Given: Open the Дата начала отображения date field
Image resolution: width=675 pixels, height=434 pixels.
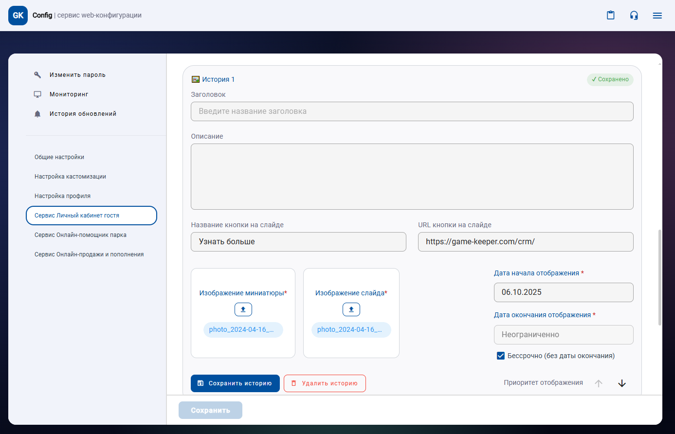Looking at the screenshot, I should point(563,292).
